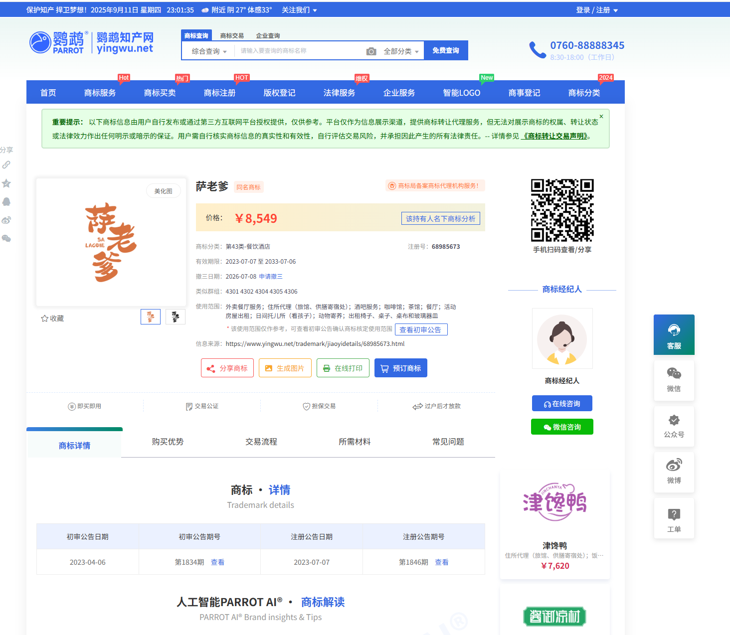The height and width of the screenshot is (635, 730).
Task: Click the trademark name search input field
Action: 299,51
